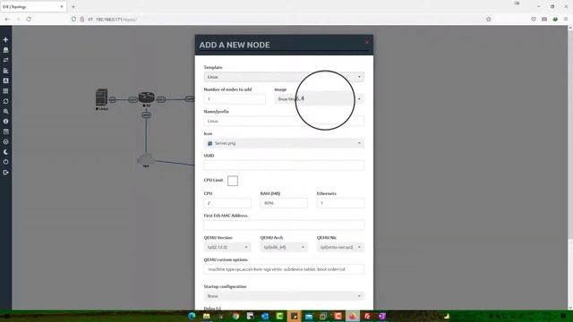Open the QEMU Nic dropdown
Screen dimensions: 573x322
click(340, 247)
